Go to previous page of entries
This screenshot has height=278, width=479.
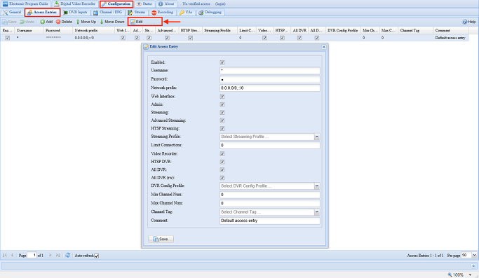coord(12,255)
